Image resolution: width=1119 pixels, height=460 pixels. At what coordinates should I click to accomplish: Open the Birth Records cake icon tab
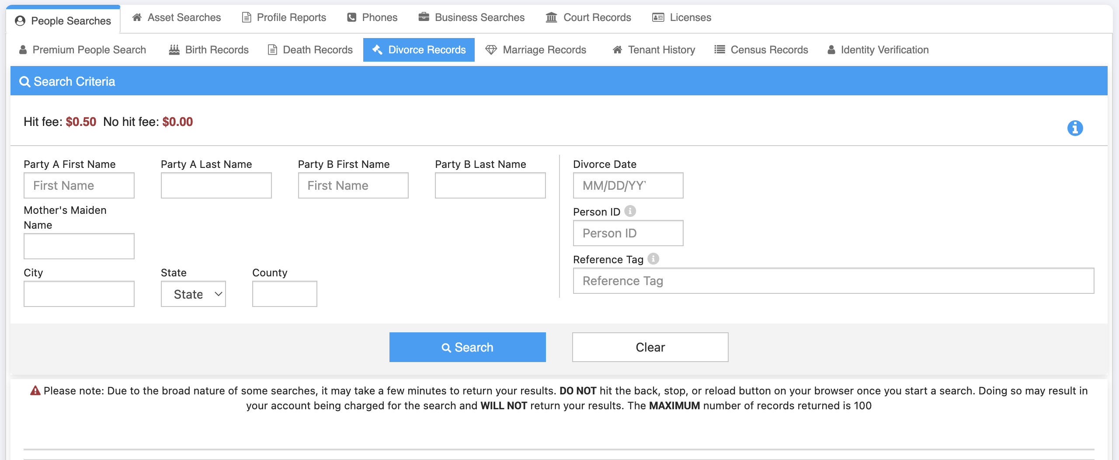click(x=174, y=50)
